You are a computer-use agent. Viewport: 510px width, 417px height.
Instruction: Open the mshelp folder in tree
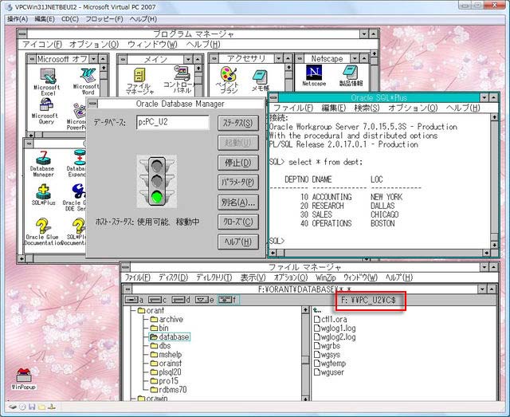(166, 355)
